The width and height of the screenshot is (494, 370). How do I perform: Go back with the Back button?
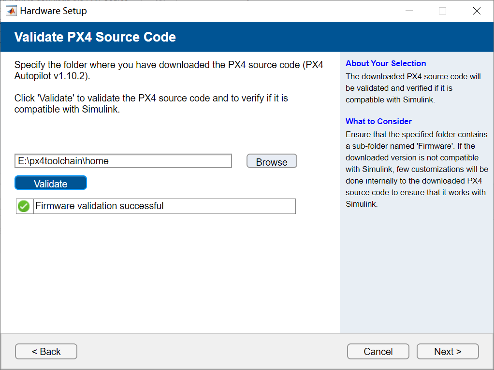point(46,351)
